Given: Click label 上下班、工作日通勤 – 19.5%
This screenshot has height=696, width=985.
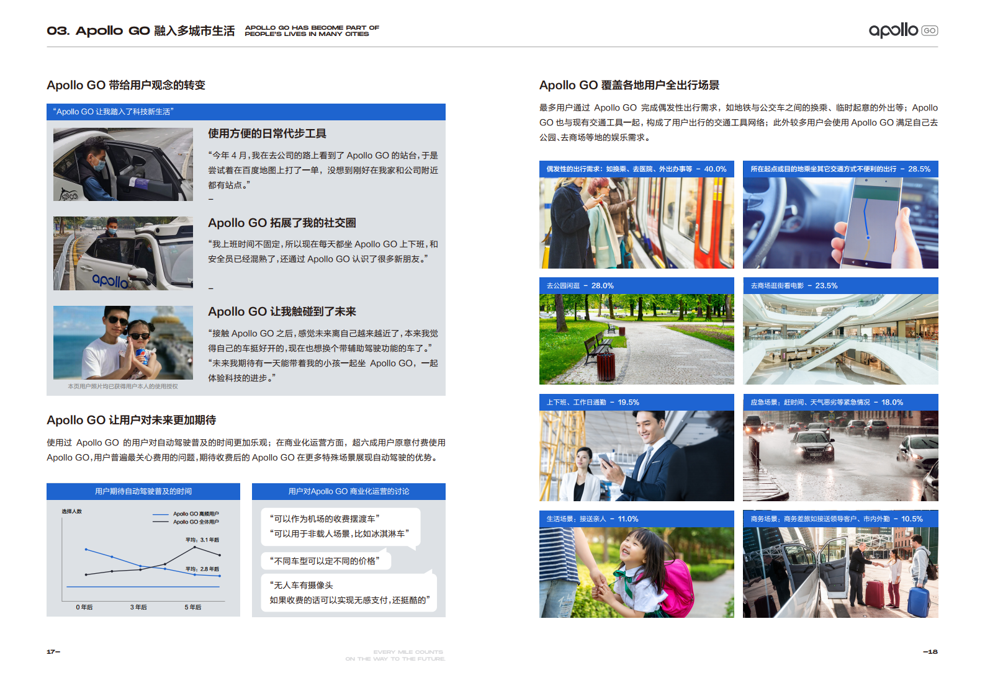Looking at the screenshot, I should tap(636, 402).
